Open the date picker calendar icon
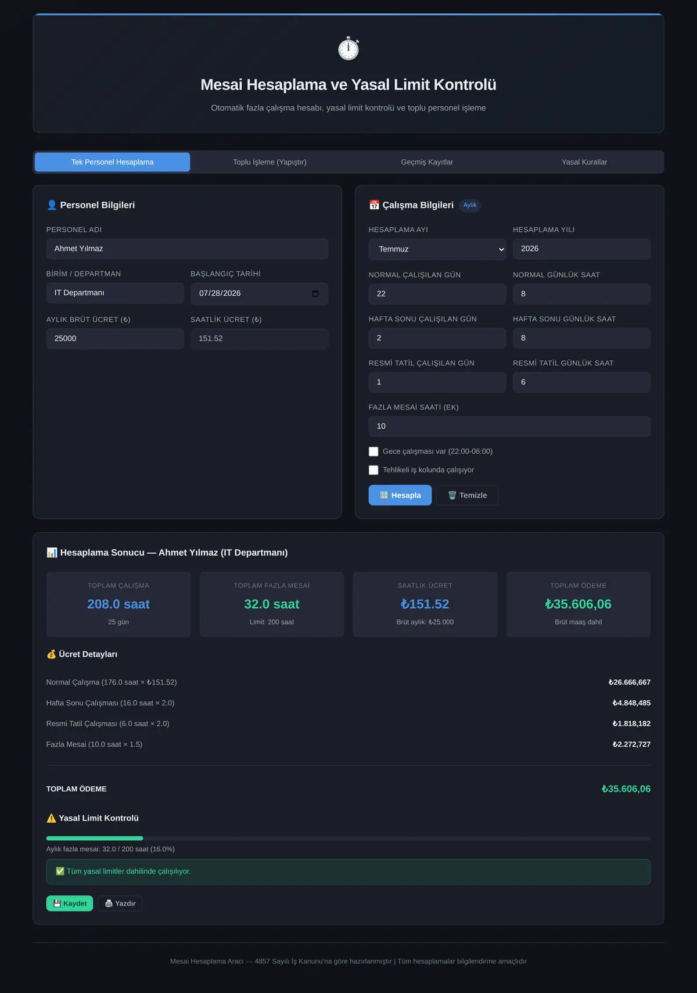 (x=315, y=293)
